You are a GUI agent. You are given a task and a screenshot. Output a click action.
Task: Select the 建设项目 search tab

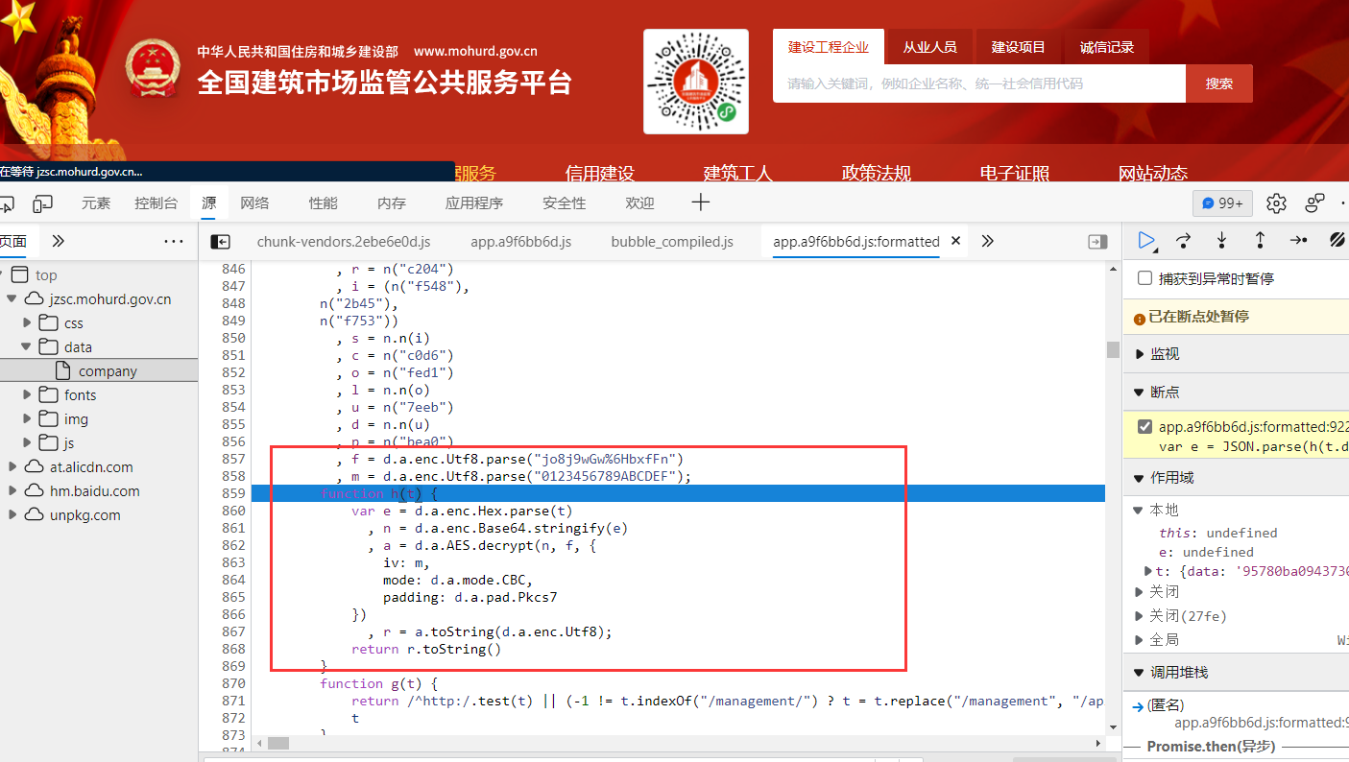1019,47
